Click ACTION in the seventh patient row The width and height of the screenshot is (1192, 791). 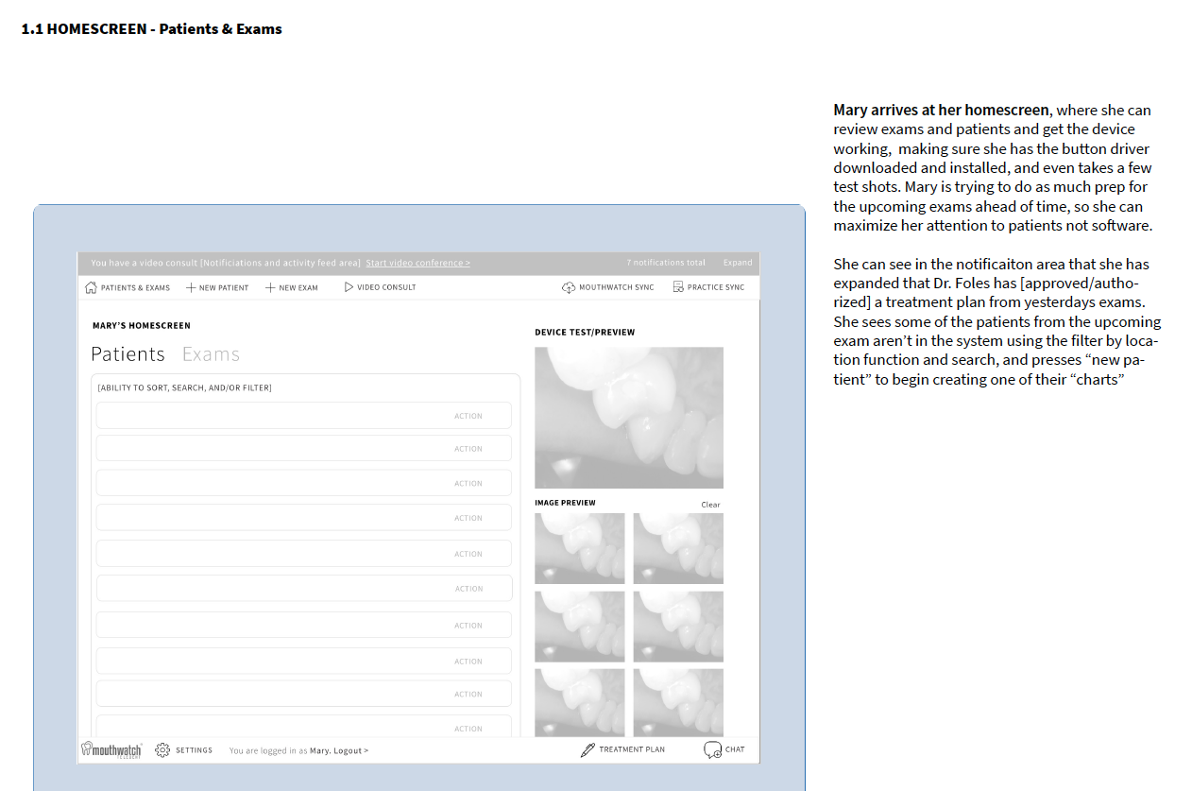pyautogui.click(x=468, y=626)
